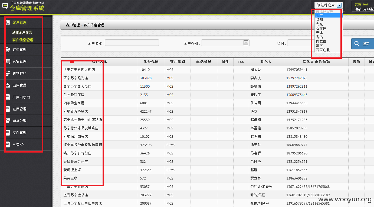Select 石家庄 in warehouse list

coord(329,28)
